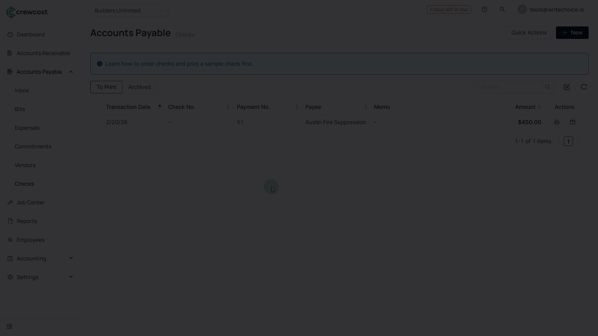Viewport: 598px width, 336px height.
Task: Switch to the Archived tab
Action: [139, 87]
